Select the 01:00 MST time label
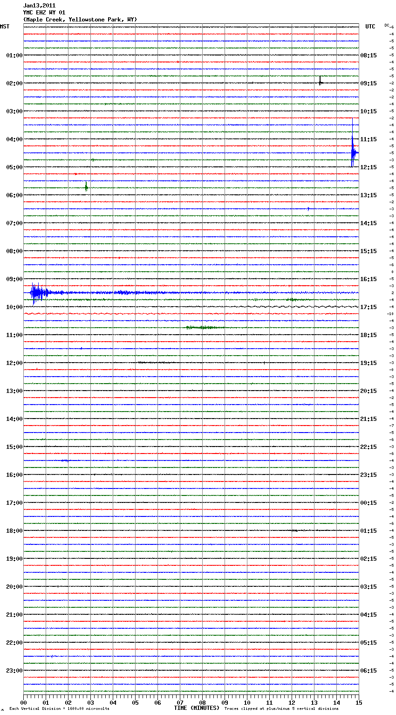This screenshot has width=396, height=715. 14,55
